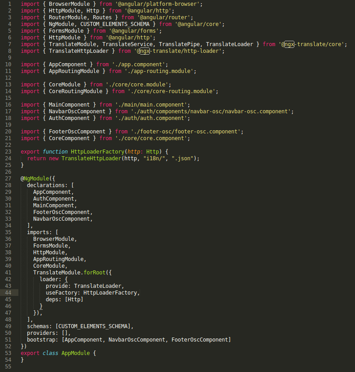Click './core/core.component' string on line 21
This screenshot has width=355, height=372.
(x=151, y=138)
